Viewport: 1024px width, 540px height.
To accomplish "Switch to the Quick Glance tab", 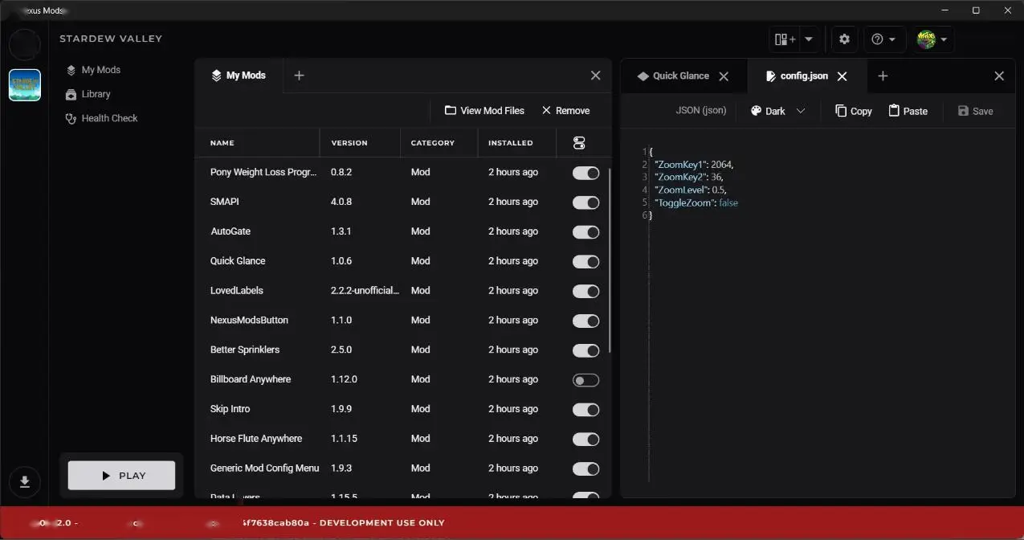I will tap(679, 76).
